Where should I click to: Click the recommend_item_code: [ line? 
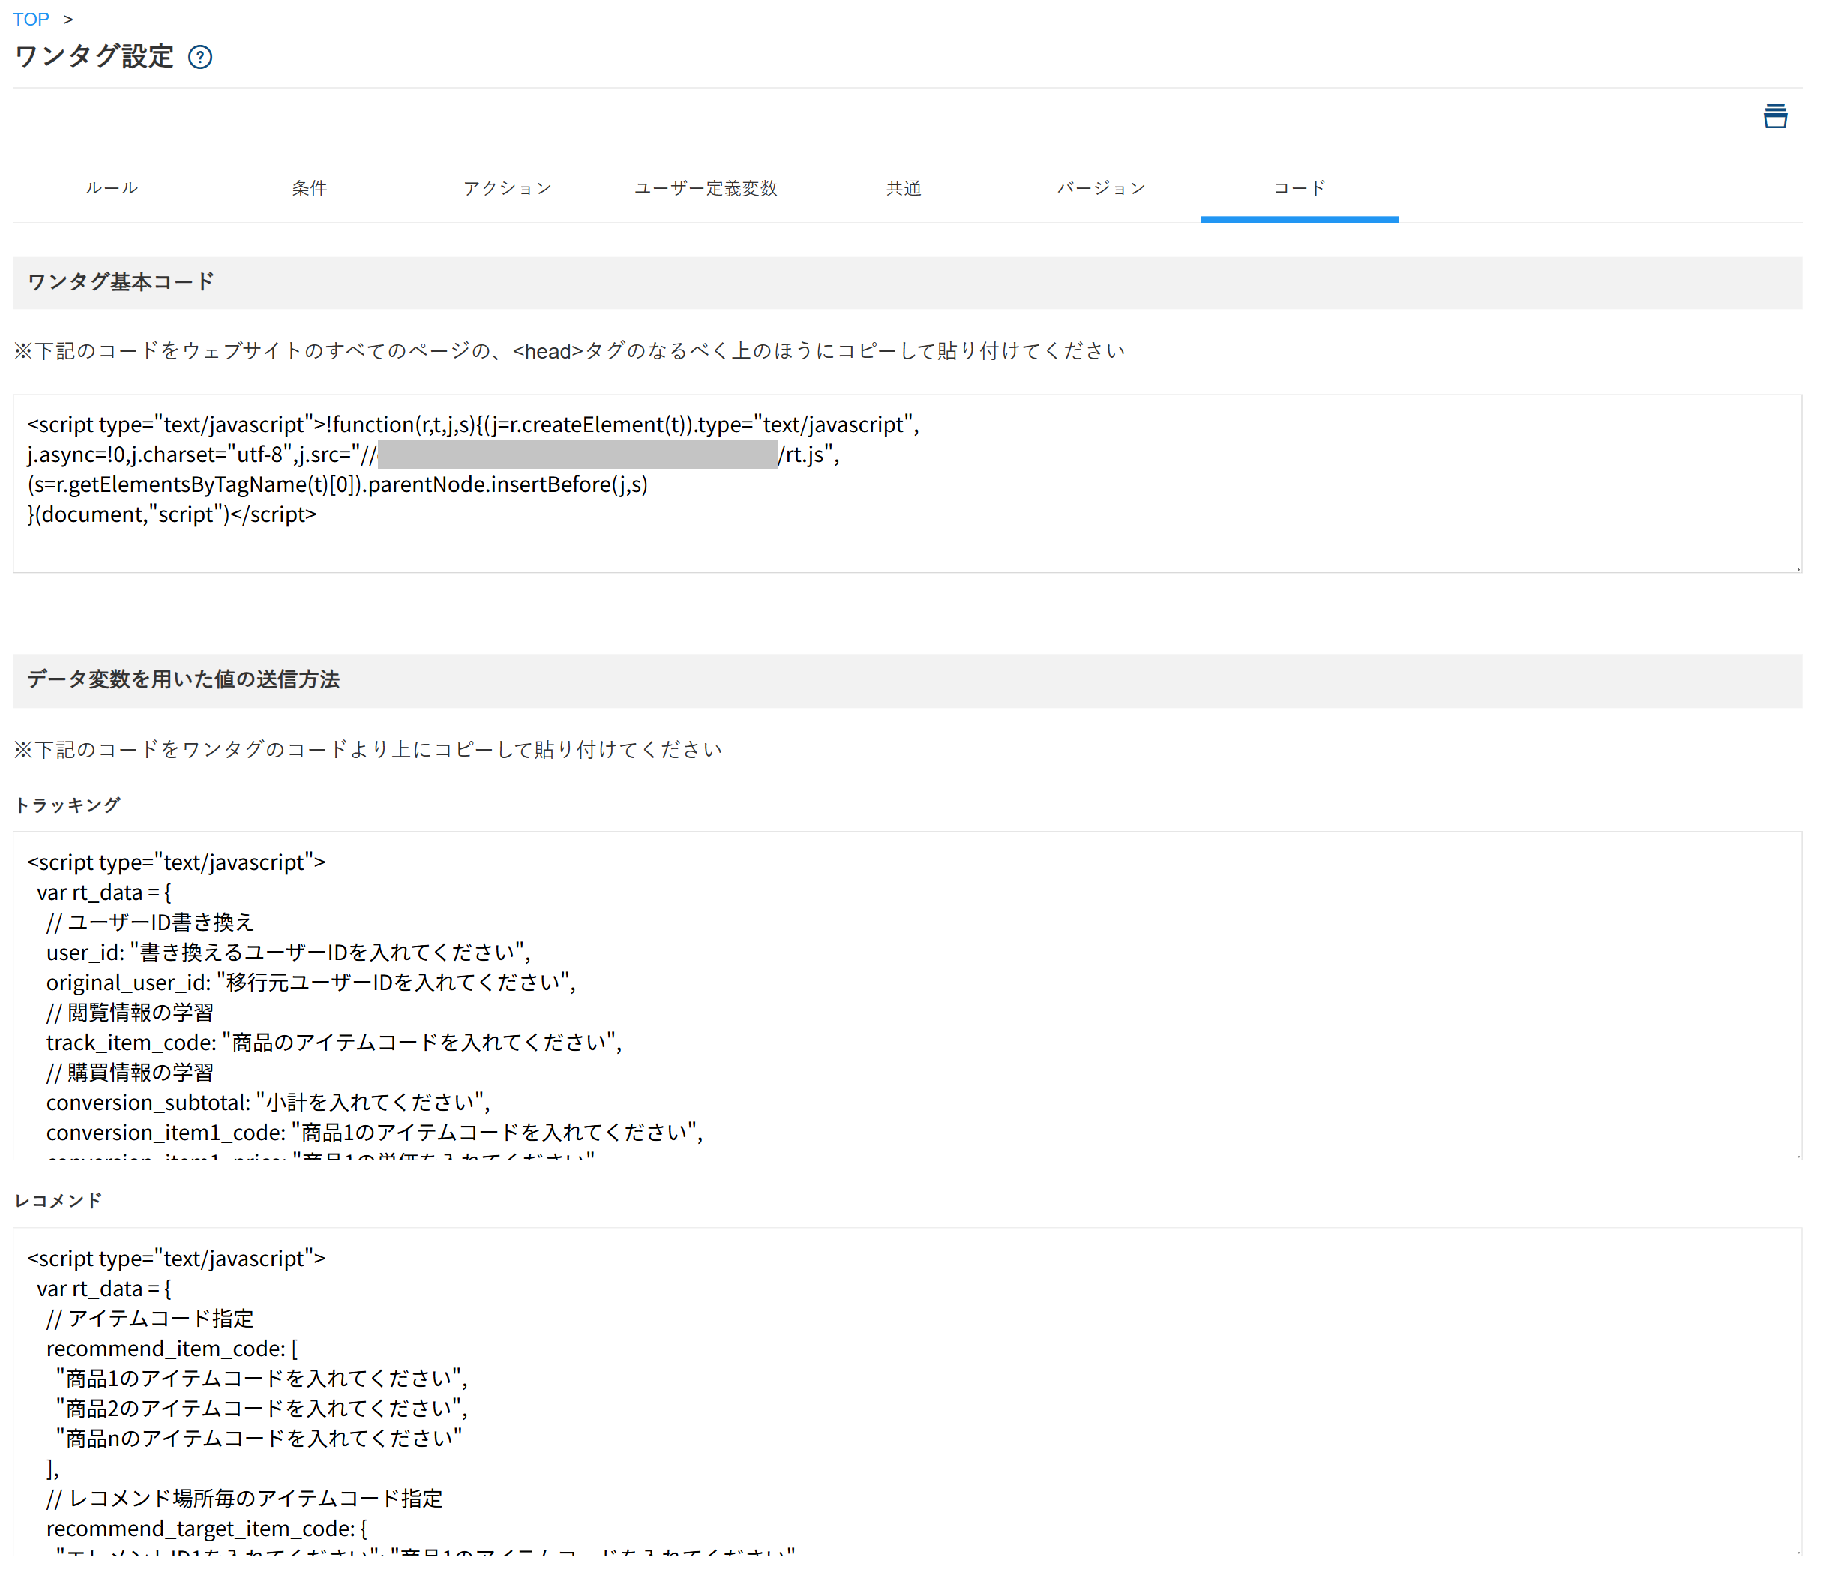[172, 1348]
